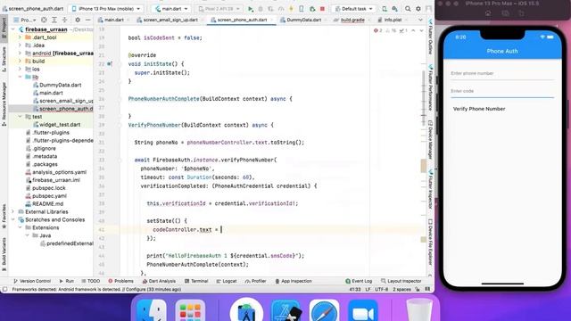Open Layout Inspector
This screenshot has height=321, width=571.
click(x=401, y=281)
